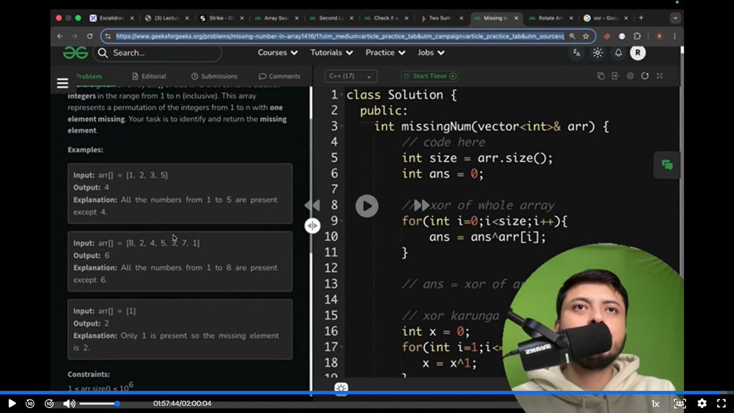The height and width of the screenshot is (413, 734).
Task: Open the R profile avatar
Action: [638, 53]
